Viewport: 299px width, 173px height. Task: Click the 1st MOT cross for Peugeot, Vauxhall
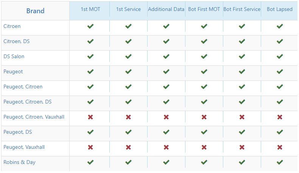click(90, 147)
